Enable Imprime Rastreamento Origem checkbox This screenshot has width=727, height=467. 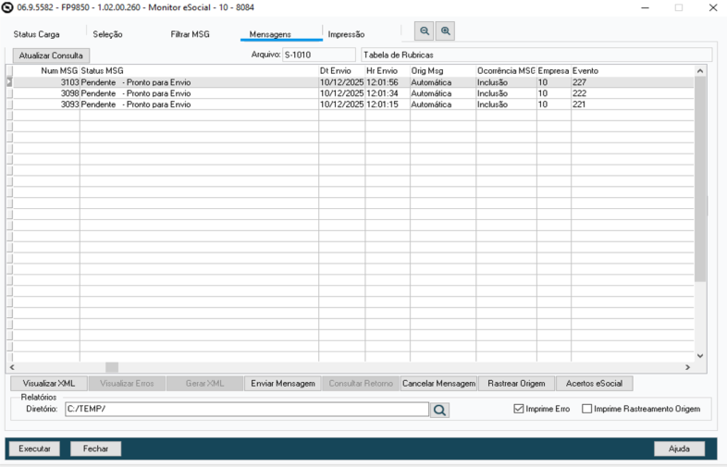click(586, 409)
